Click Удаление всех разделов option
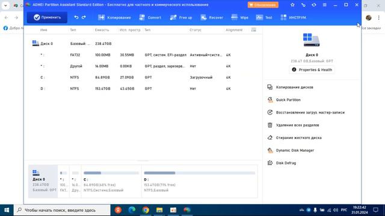 coord(297,125)
